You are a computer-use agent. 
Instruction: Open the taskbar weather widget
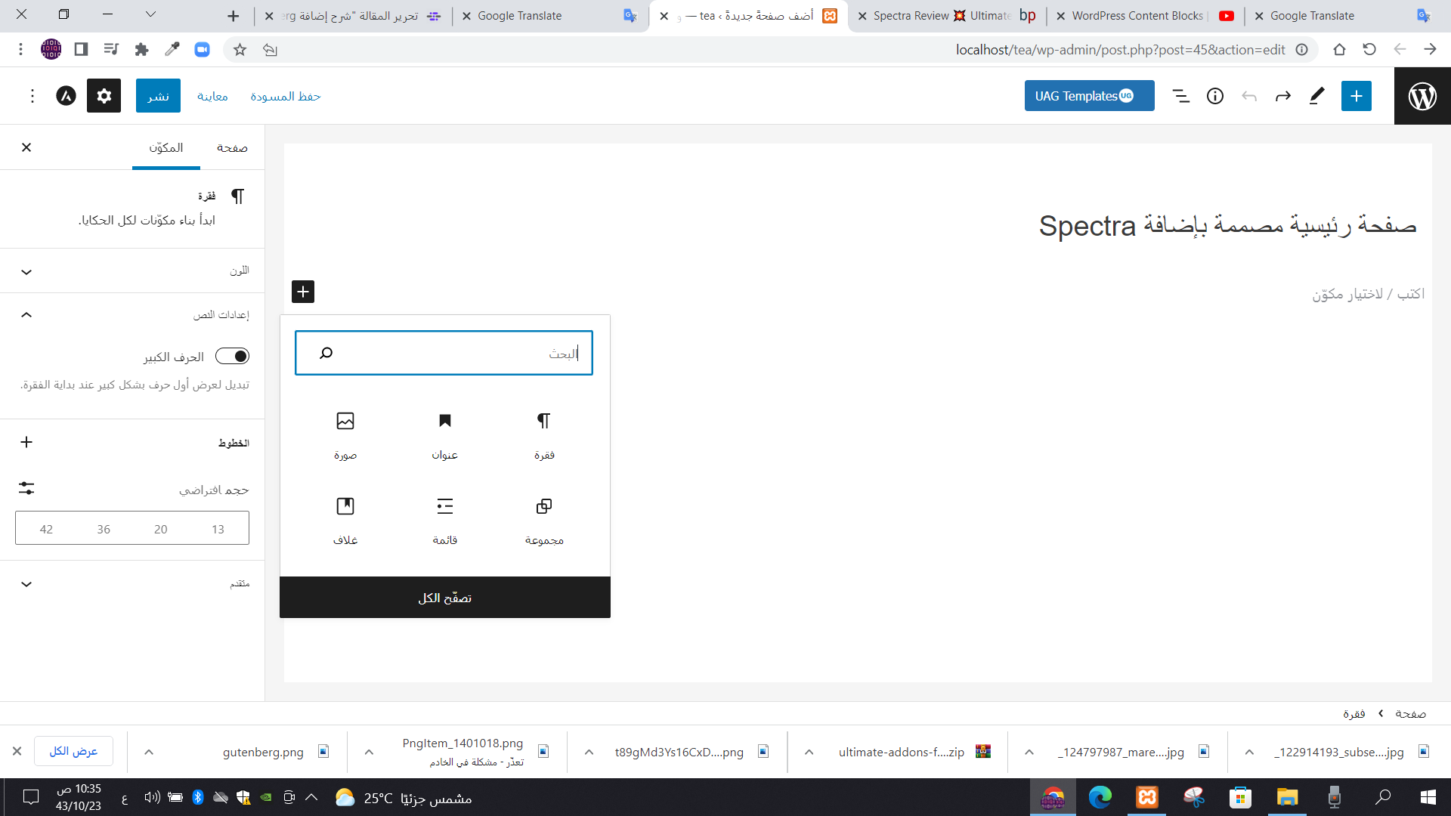tap(404, 798)
